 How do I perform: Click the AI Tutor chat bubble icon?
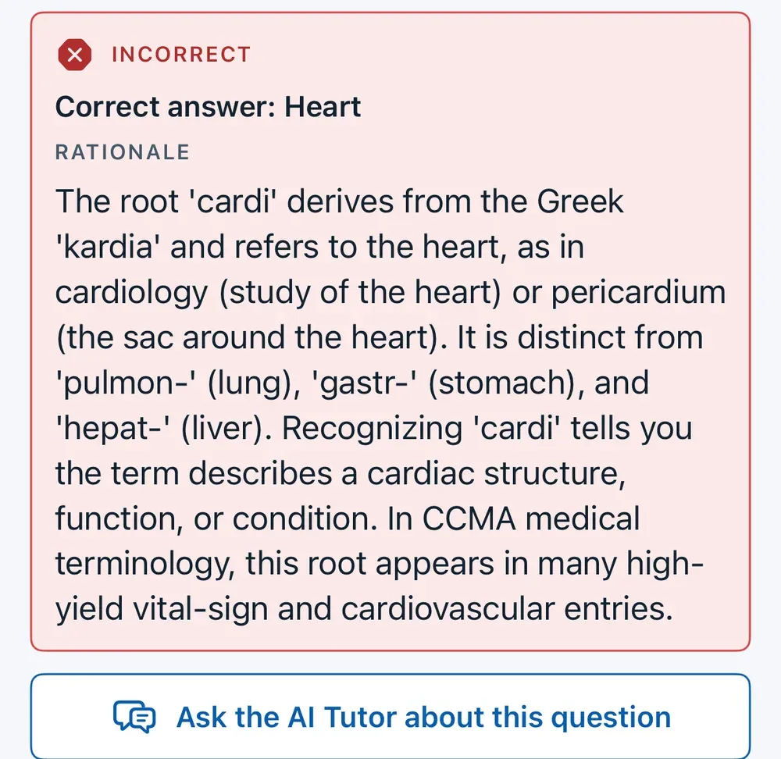pos(134,717)
